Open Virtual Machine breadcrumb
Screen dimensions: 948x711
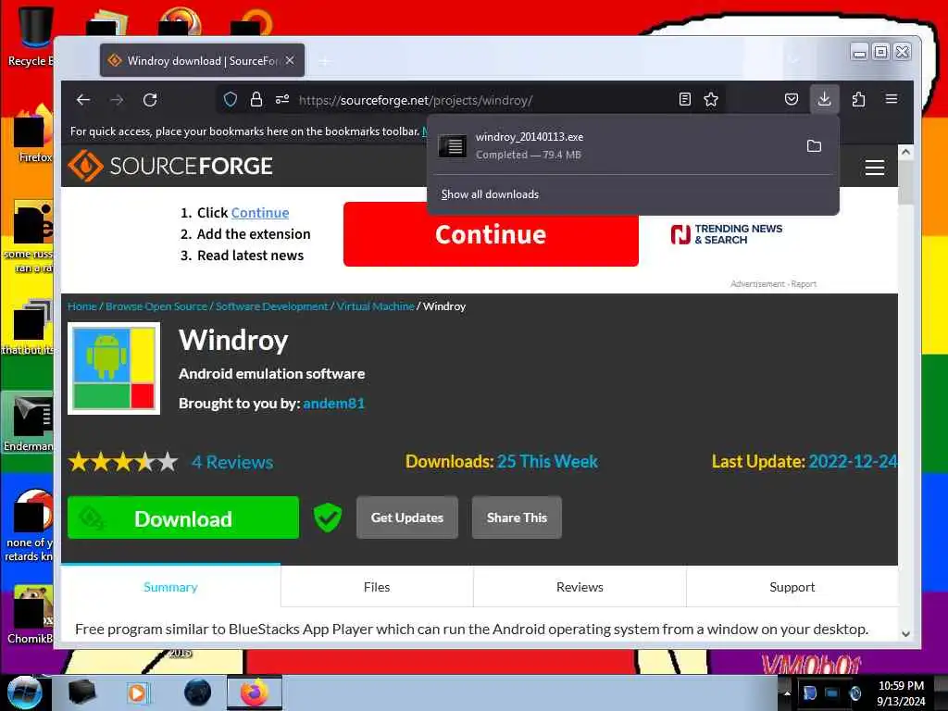tap(376, 306)
